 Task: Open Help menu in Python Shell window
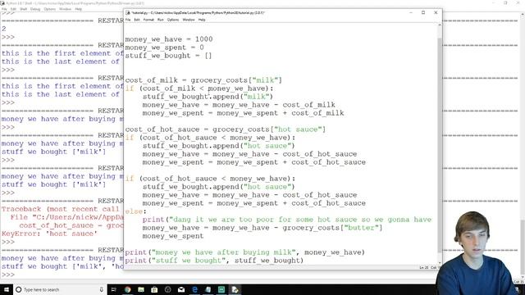click(x=79, y=9)
